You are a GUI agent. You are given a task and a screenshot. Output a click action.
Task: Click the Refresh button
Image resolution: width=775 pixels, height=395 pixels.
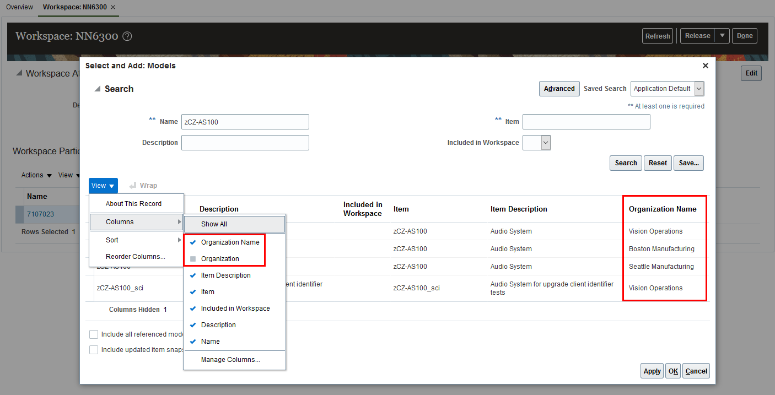pyautogui.click(x=658, y=36)
